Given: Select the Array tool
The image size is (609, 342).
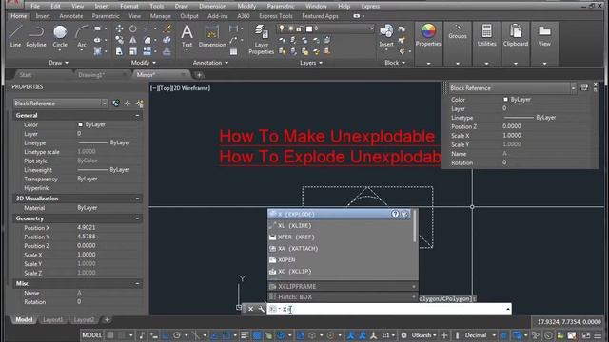Looking at the screenshot, I should point(147,51).
